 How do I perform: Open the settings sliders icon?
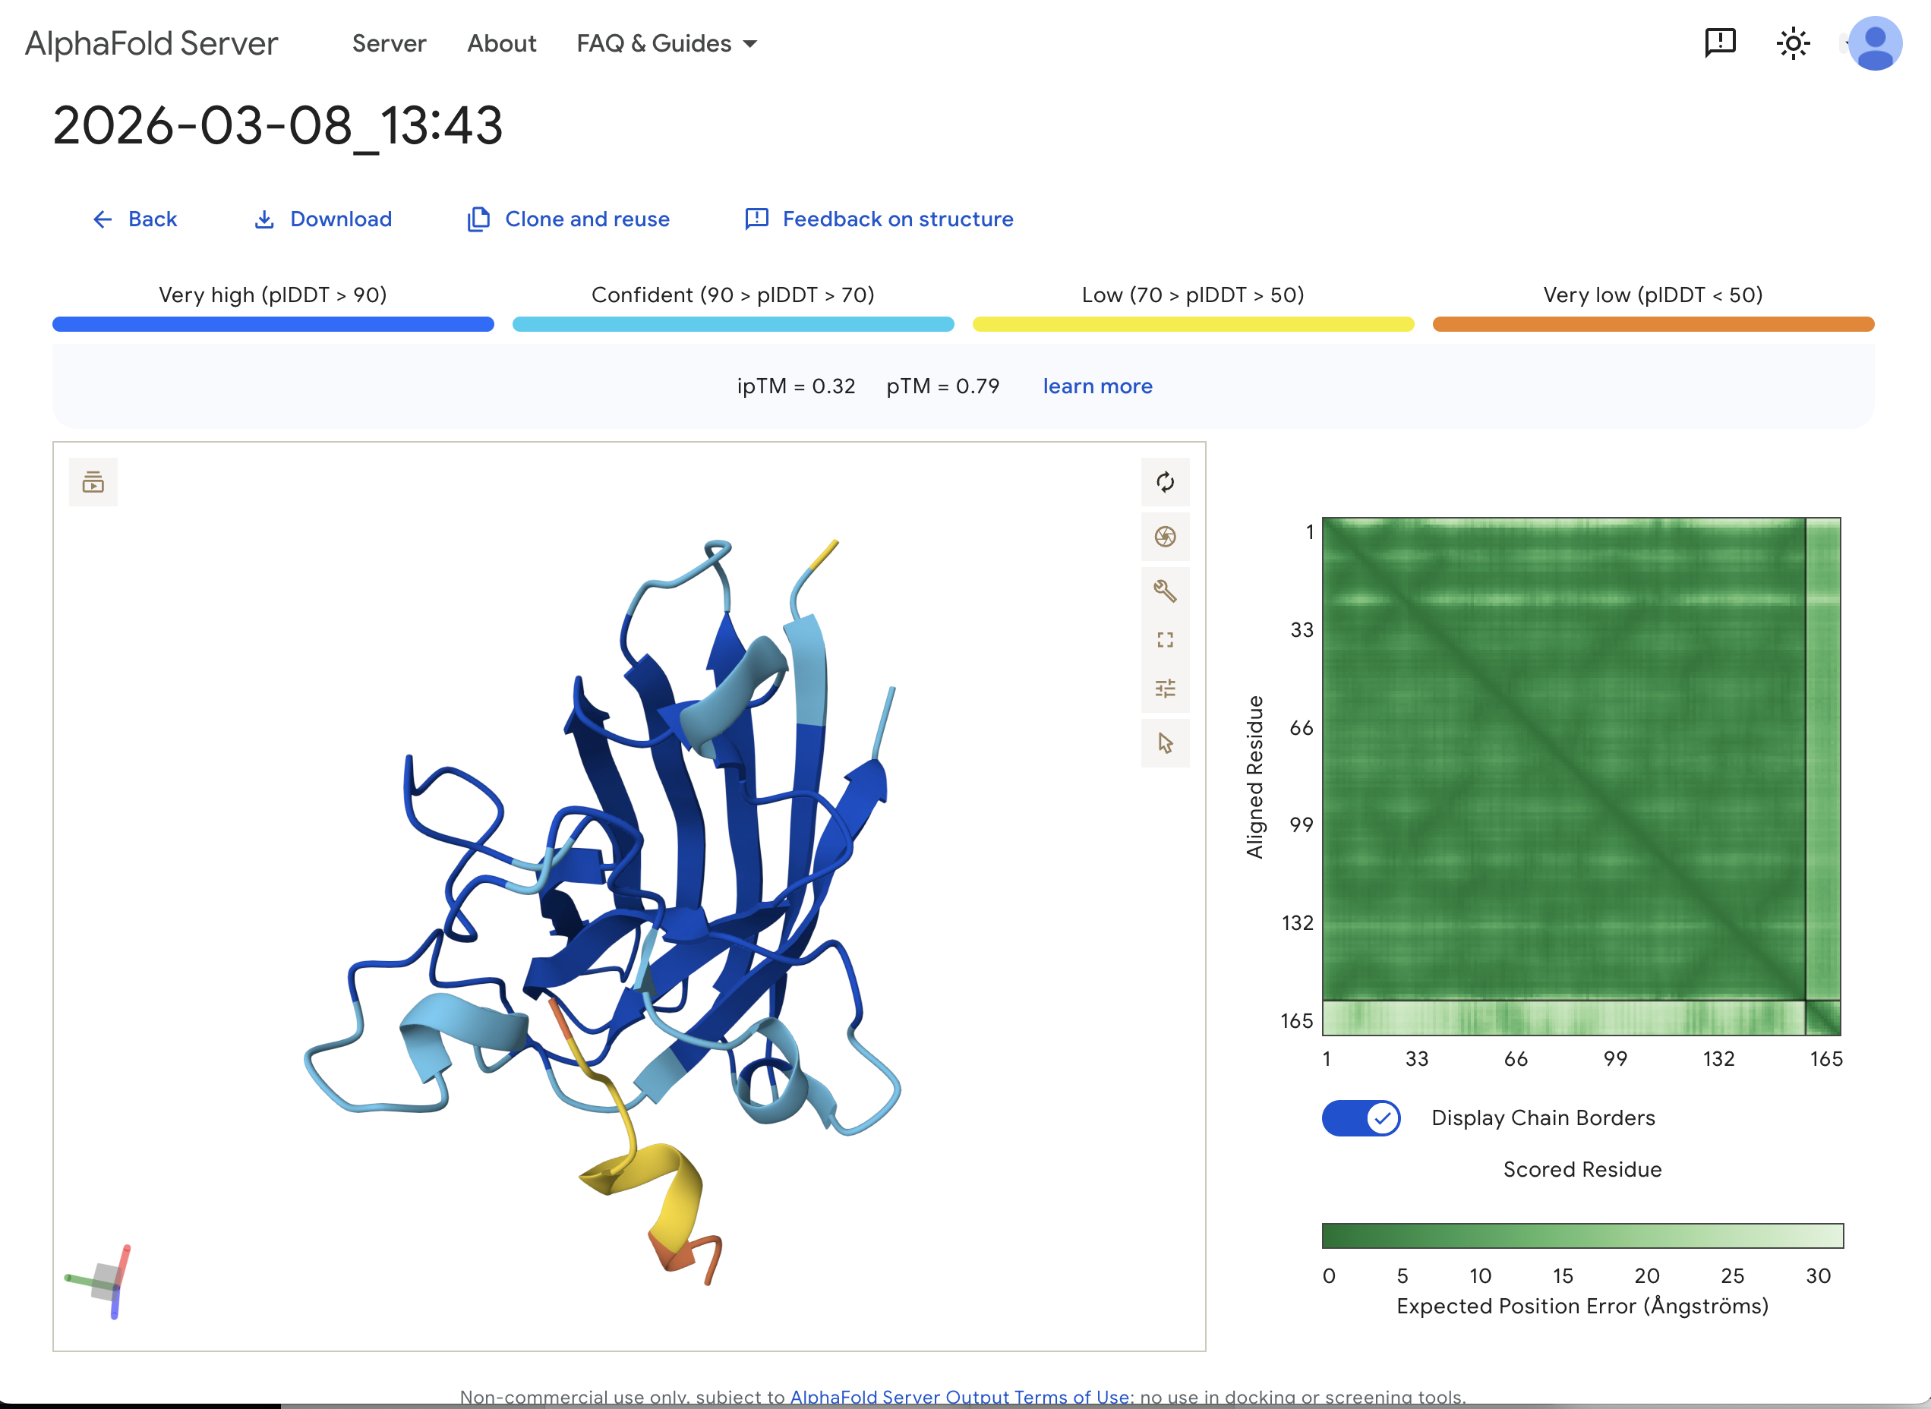(x=1165, y=689)
